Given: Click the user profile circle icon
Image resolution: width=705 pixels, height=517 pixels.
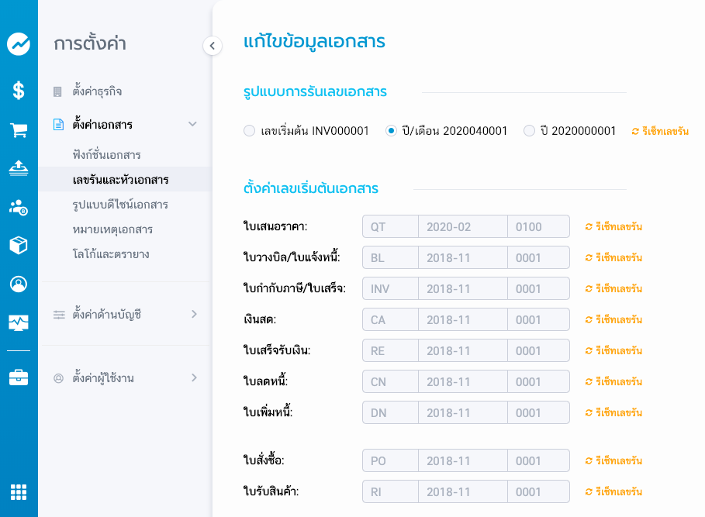Looking at the screenshot, I should click(19, 284).
